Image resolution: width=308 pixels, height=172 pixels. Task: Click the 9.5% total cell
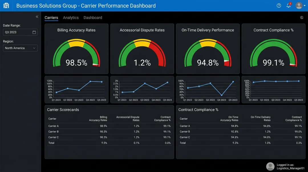point(104,143)
